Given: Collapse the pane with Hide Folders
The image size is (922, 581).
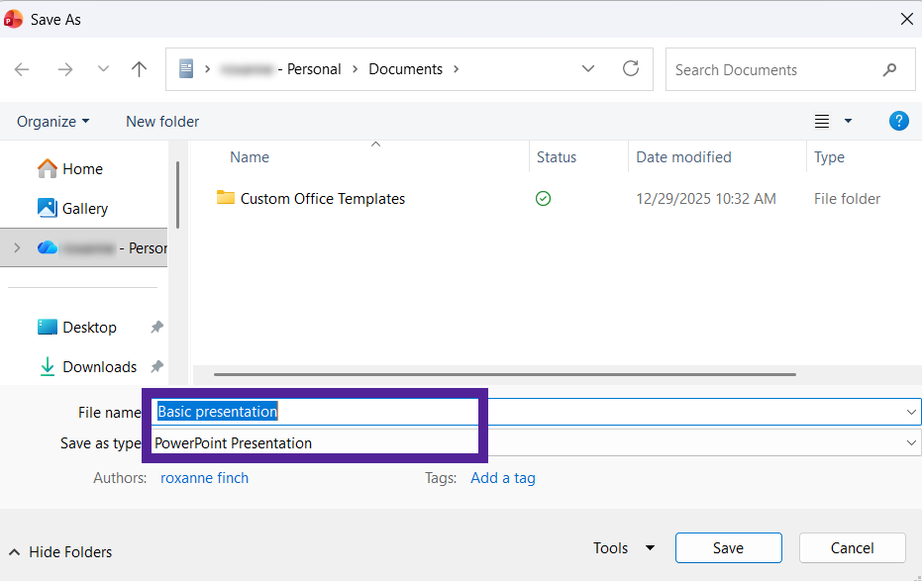Looking at the screenshot, I should tap(60, 552).
